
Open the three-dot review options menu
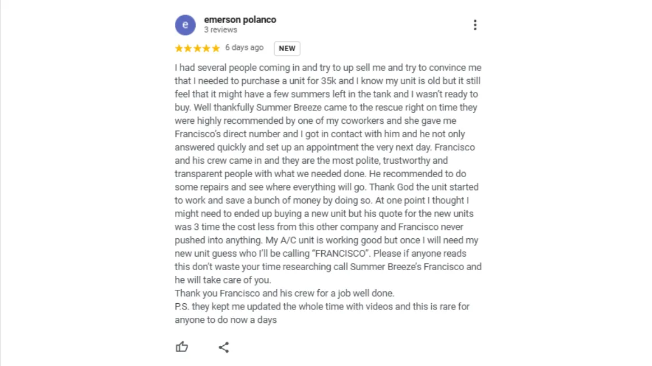click(x=475, y=25)
